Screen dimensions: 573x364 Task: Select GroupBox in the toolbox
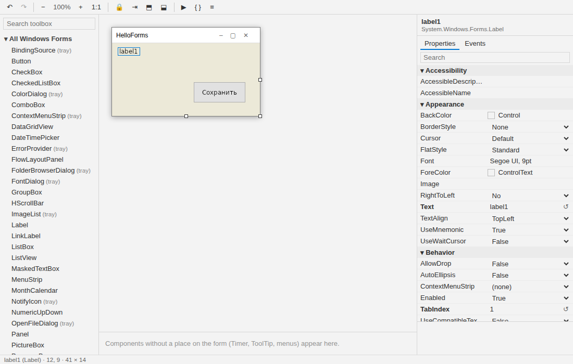pyautogui.click(x=27, y=192)
